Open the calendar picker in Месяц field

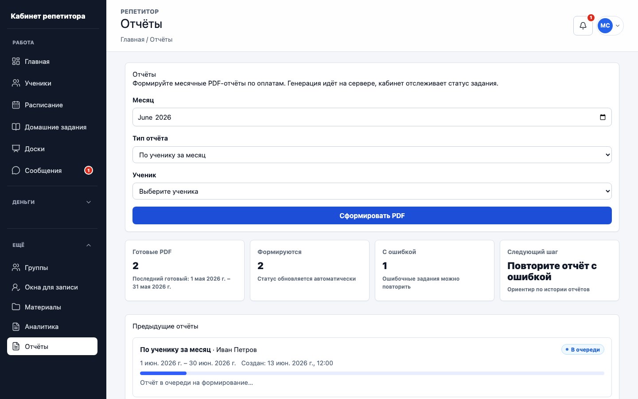click(603, 117)
